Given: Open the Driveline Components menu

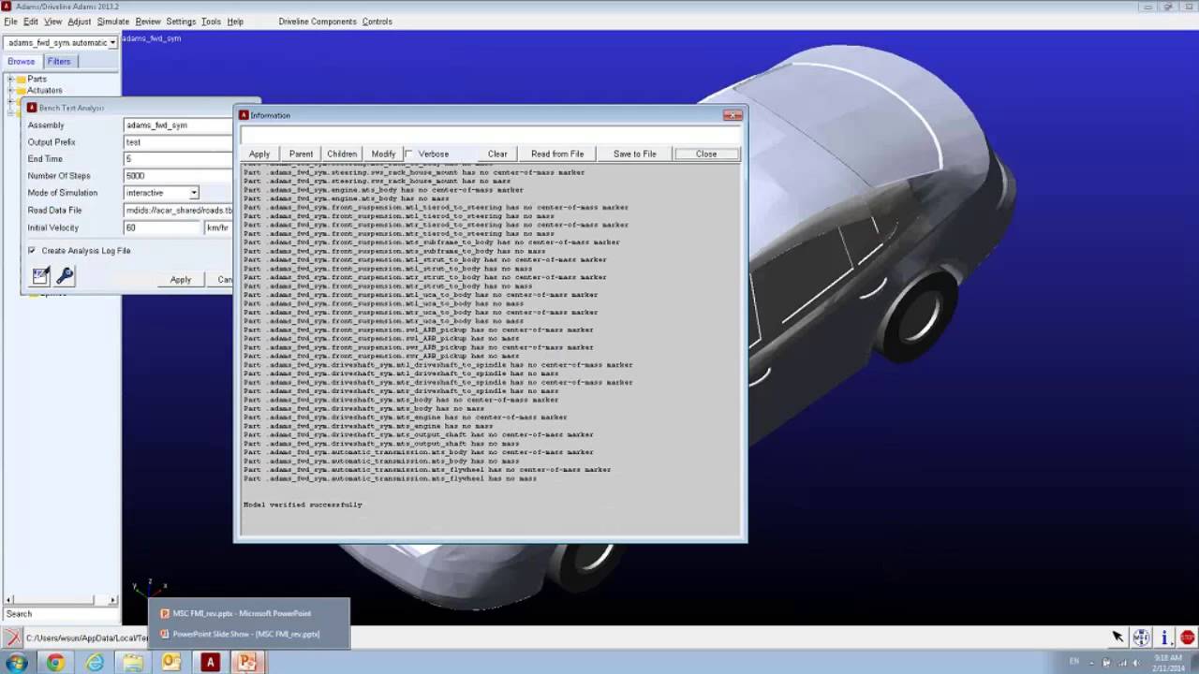Looking at the screenshot, I should click(x=318, y=22).
